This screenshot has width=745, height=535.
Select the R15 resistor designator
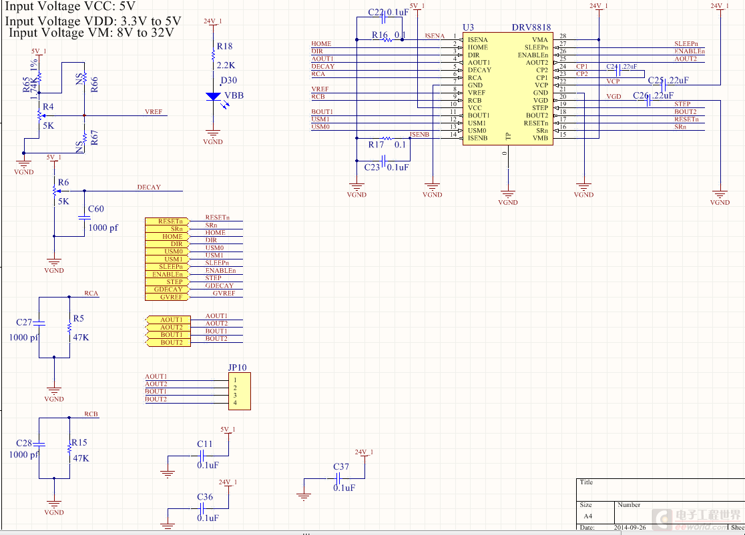79,442
